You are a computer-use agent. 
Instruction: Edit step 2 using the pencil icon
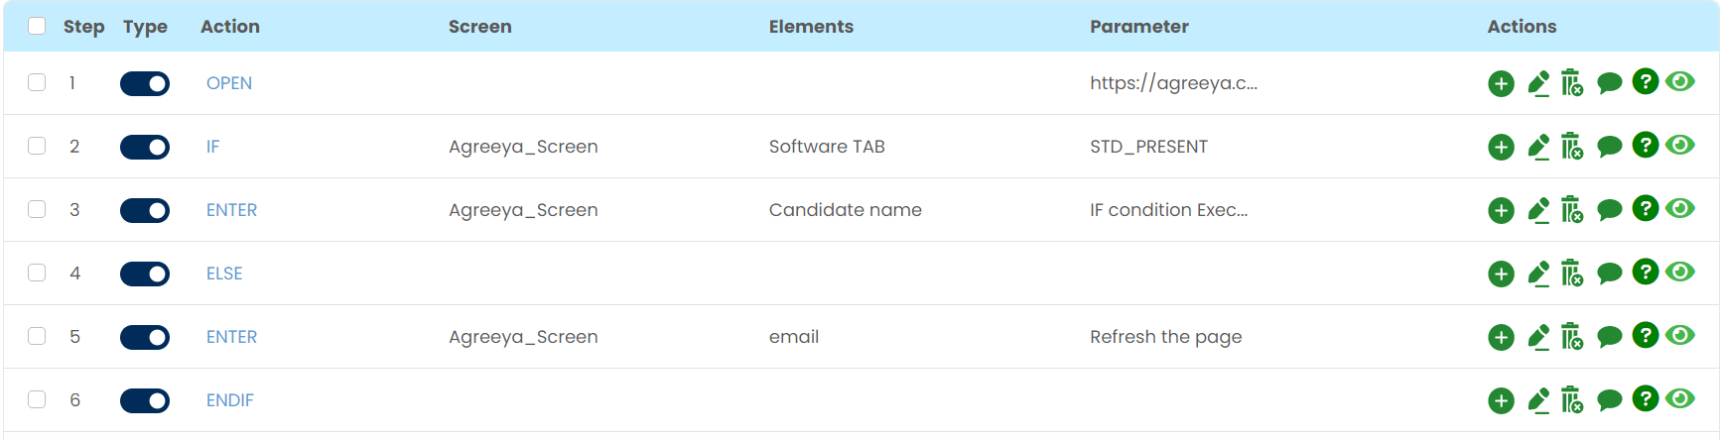click(1538, 147)
